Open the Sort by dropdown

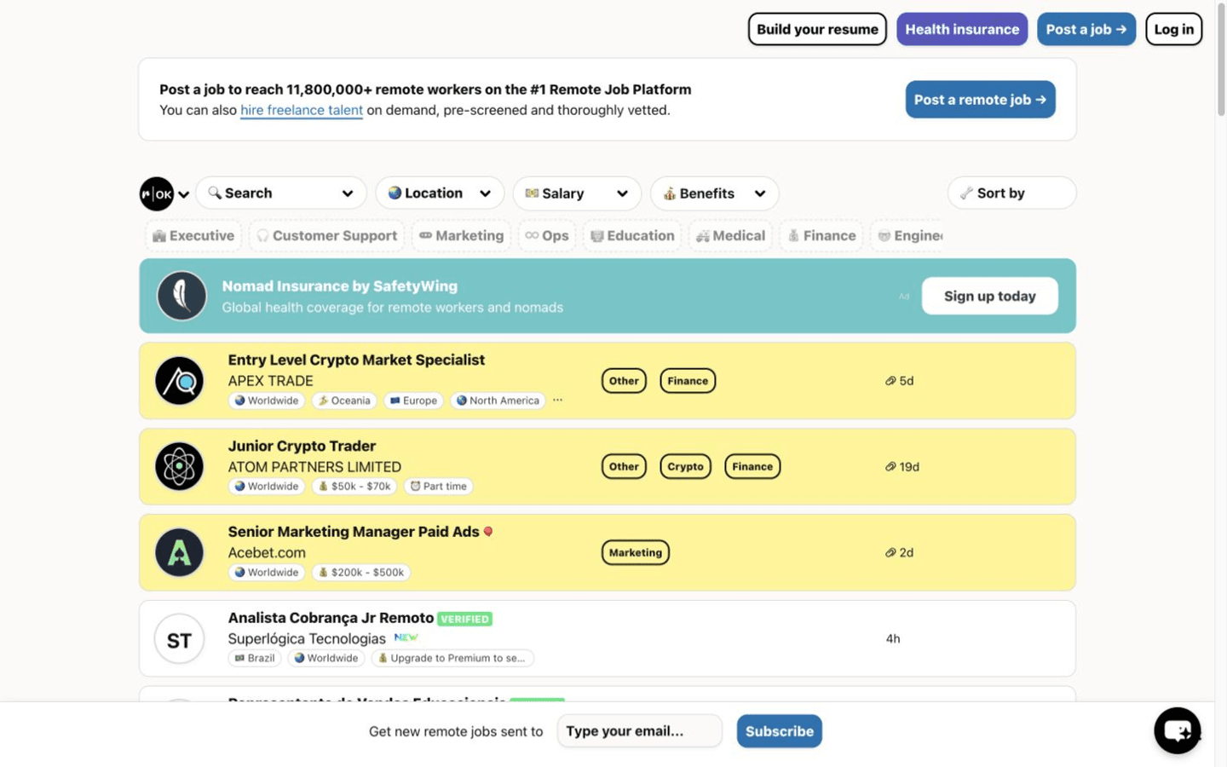[1011, 193]
